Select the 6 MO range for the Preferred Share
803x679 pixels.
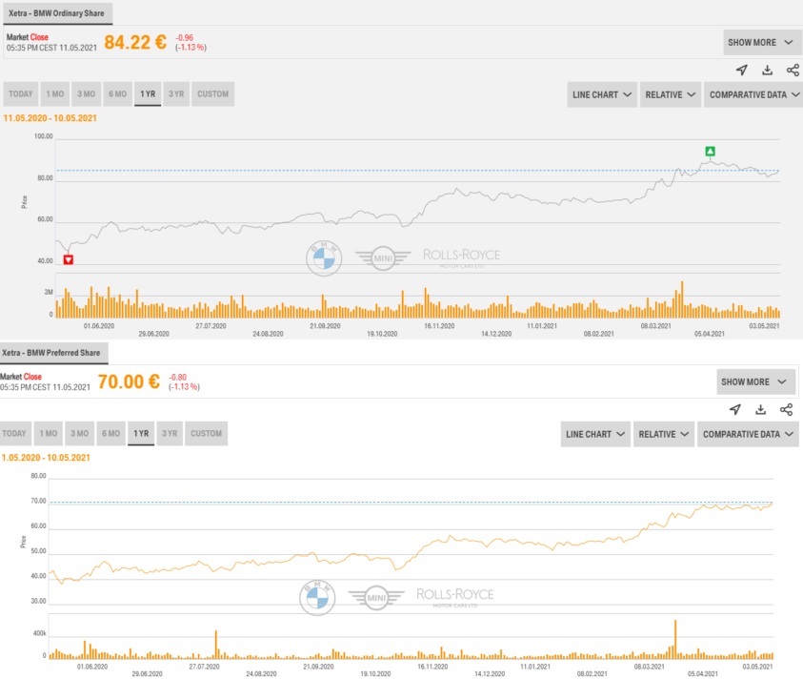111,433
